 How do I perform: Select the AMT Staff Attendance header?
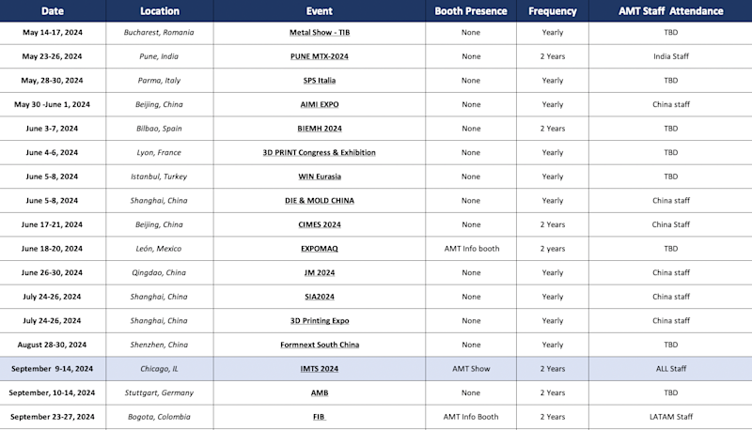pyautogui.click(x=670, y=11)
